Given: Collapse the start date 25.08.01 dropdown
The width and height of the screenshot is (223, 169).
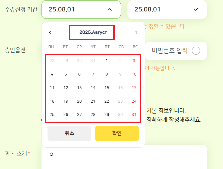Looking at the screenshot, I should pos(110,9).
